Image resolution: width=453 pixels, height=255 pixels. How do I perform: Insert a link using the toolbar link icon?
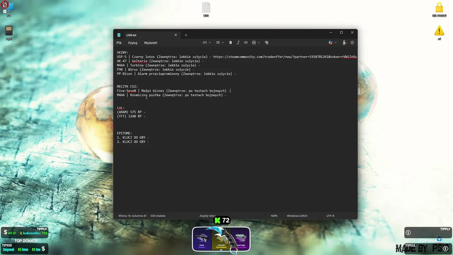coord(246,42)
